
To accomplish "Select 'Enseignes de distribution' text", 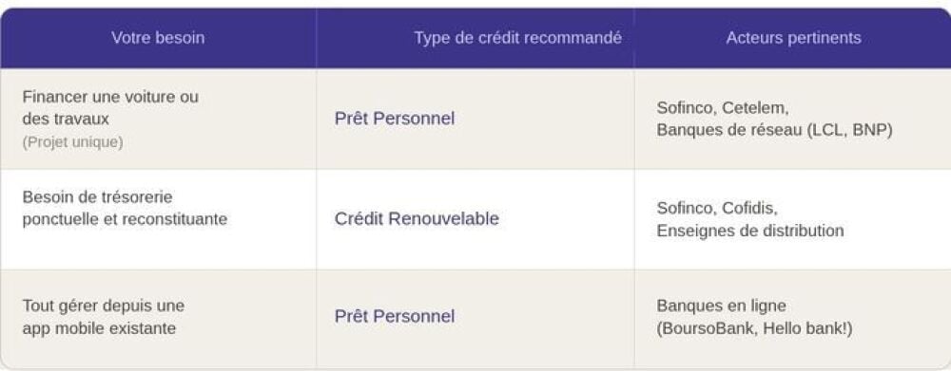I will click(x=749, y=231).
